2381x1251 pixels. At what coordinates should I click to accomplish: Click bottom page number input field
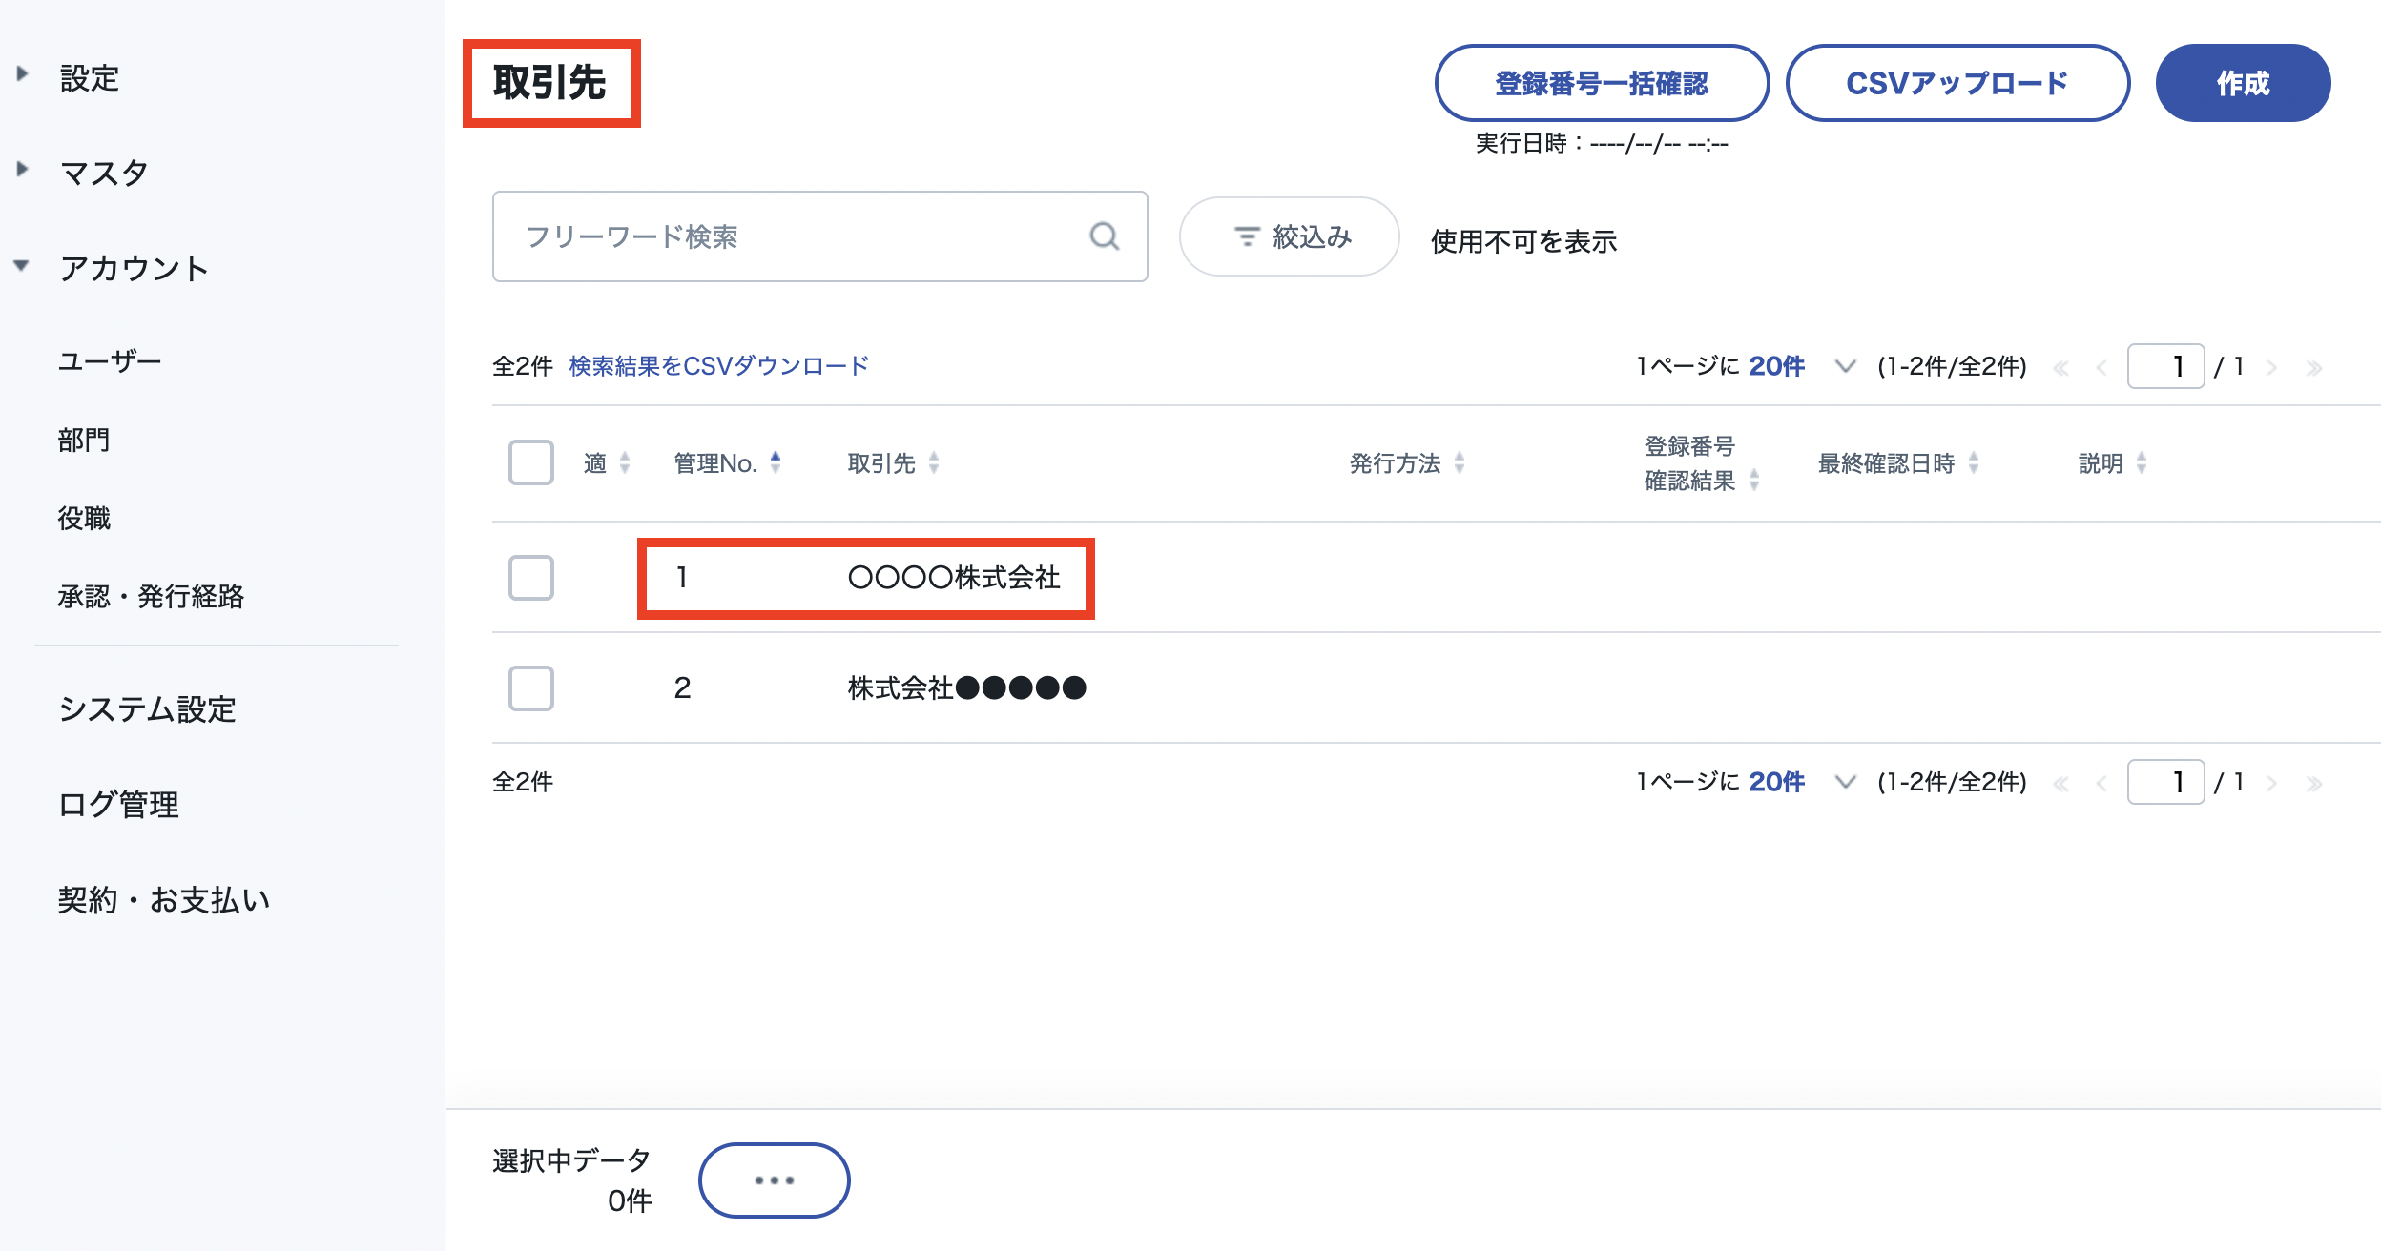[x=2165, y=782]
